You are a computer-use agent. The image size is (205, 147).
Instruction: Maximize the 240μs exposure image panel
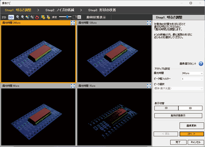pos(73,23)
